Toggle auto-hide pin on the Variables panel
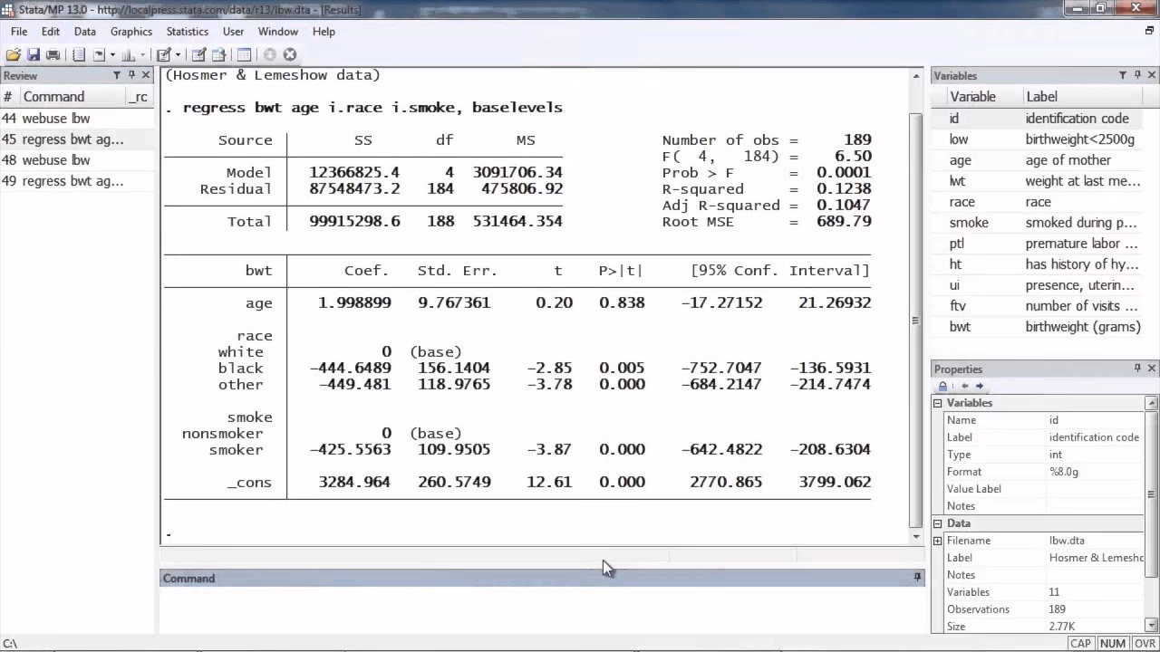The image size is (1160, 652). [x=1136, y=75]
